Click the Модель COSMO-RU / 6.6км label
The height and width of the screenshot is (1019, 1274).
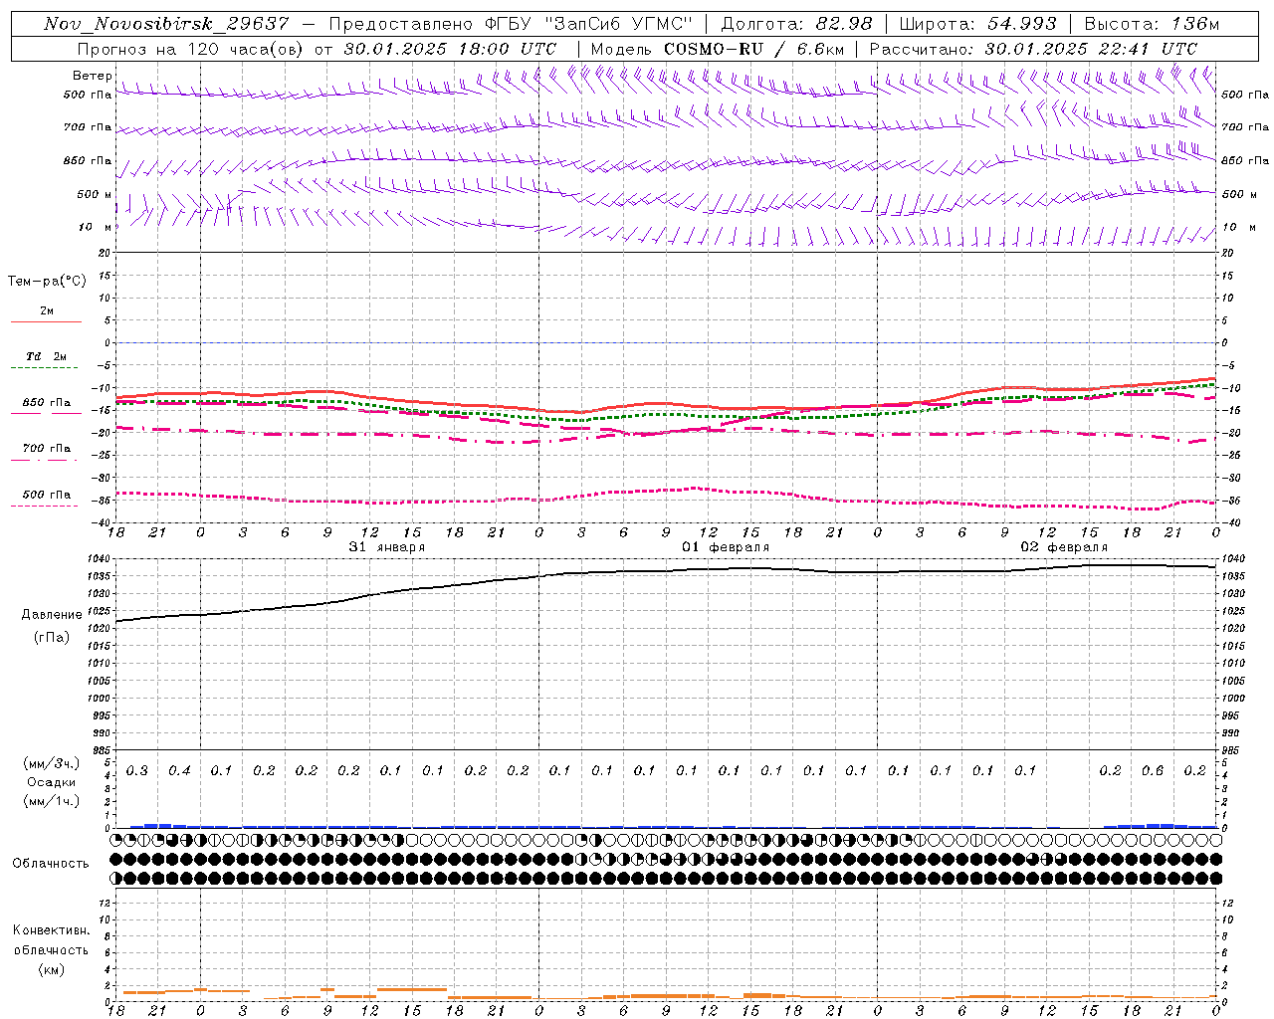[x=718, y=49]
